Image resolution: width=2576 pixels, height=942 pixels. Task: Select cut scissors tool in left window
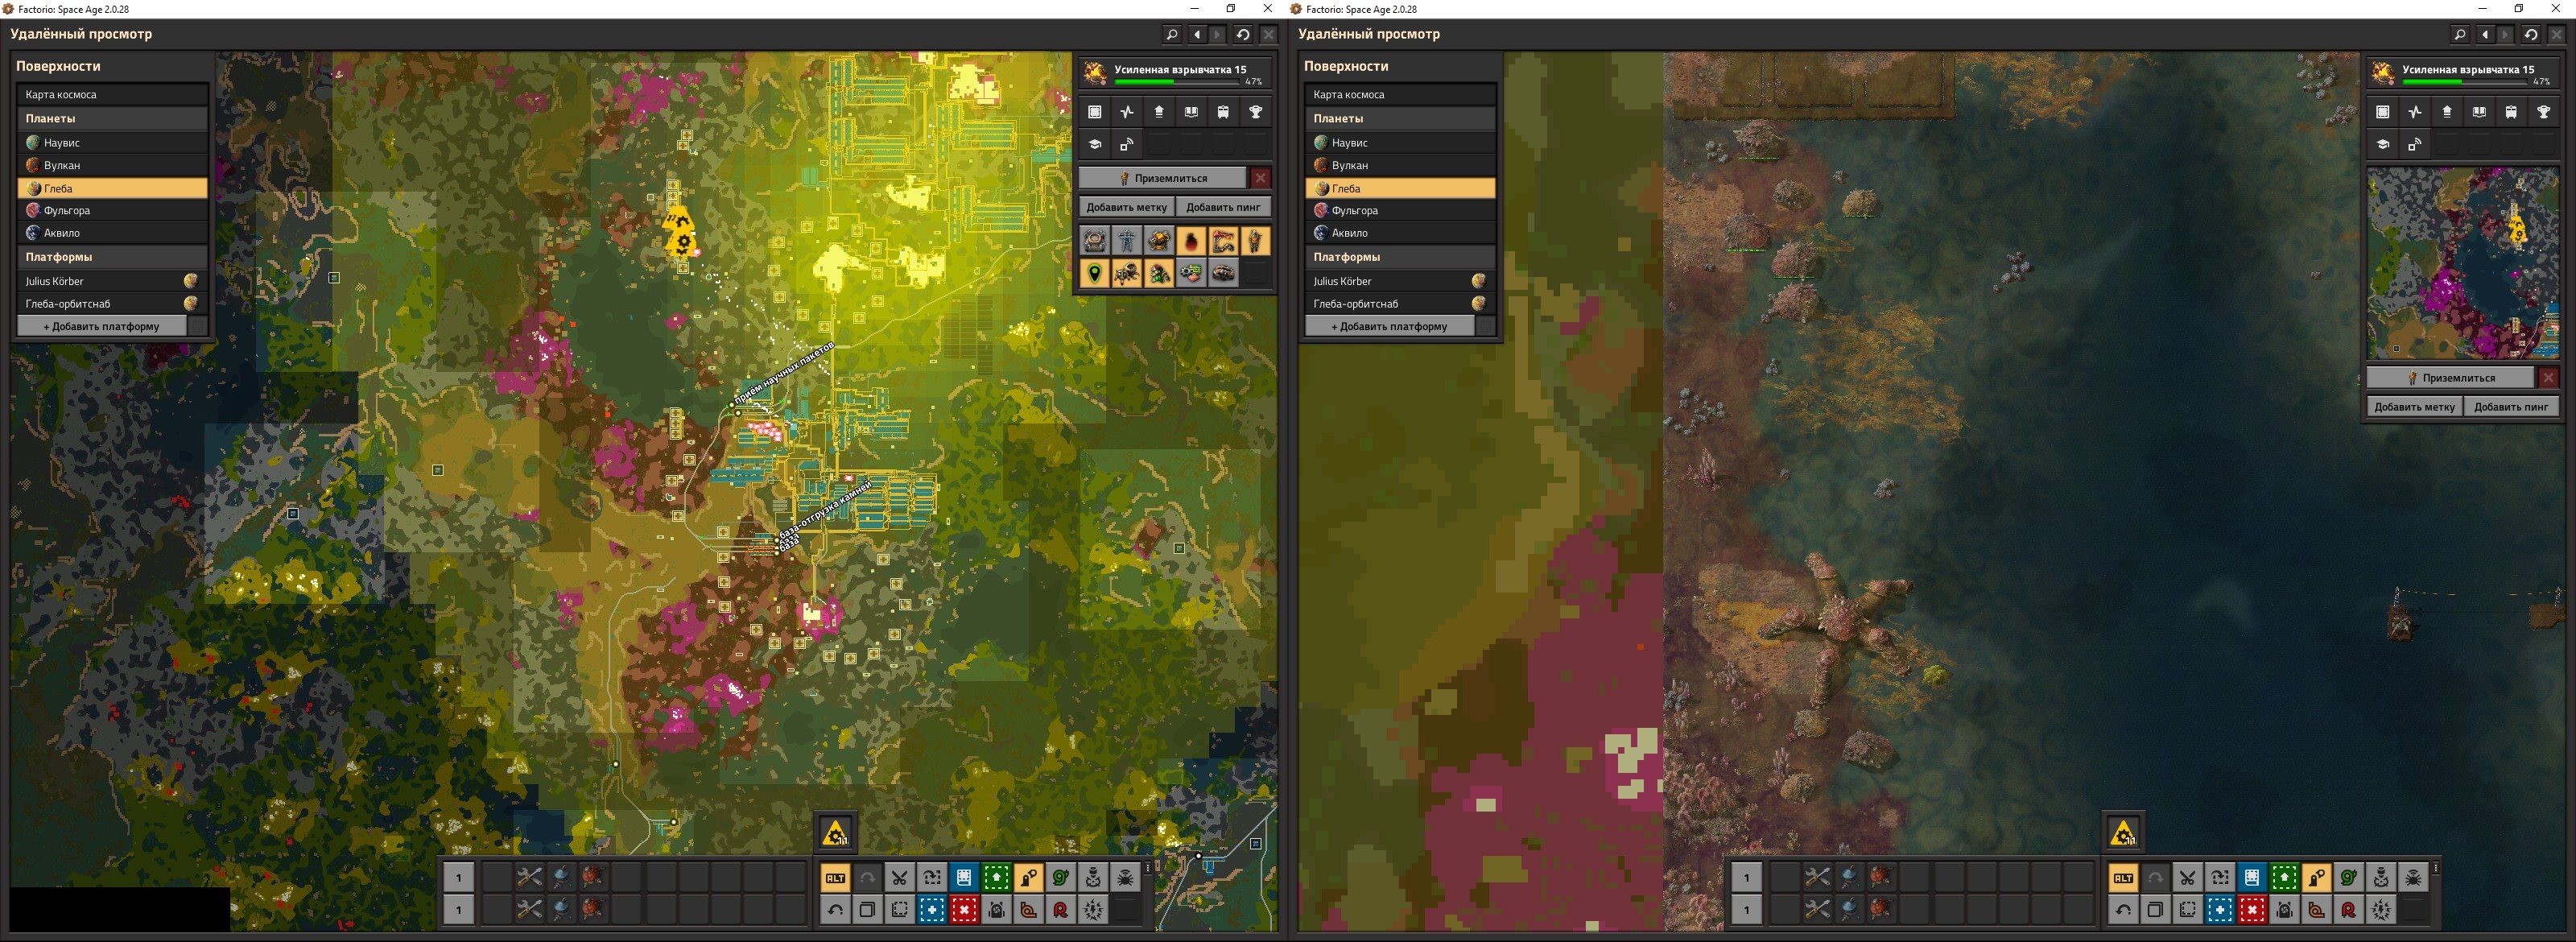pos(899,878)
